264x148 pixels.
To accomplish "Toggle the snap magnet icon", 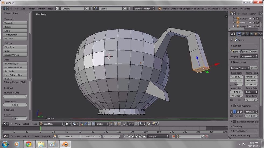I will tap(137, 124).
